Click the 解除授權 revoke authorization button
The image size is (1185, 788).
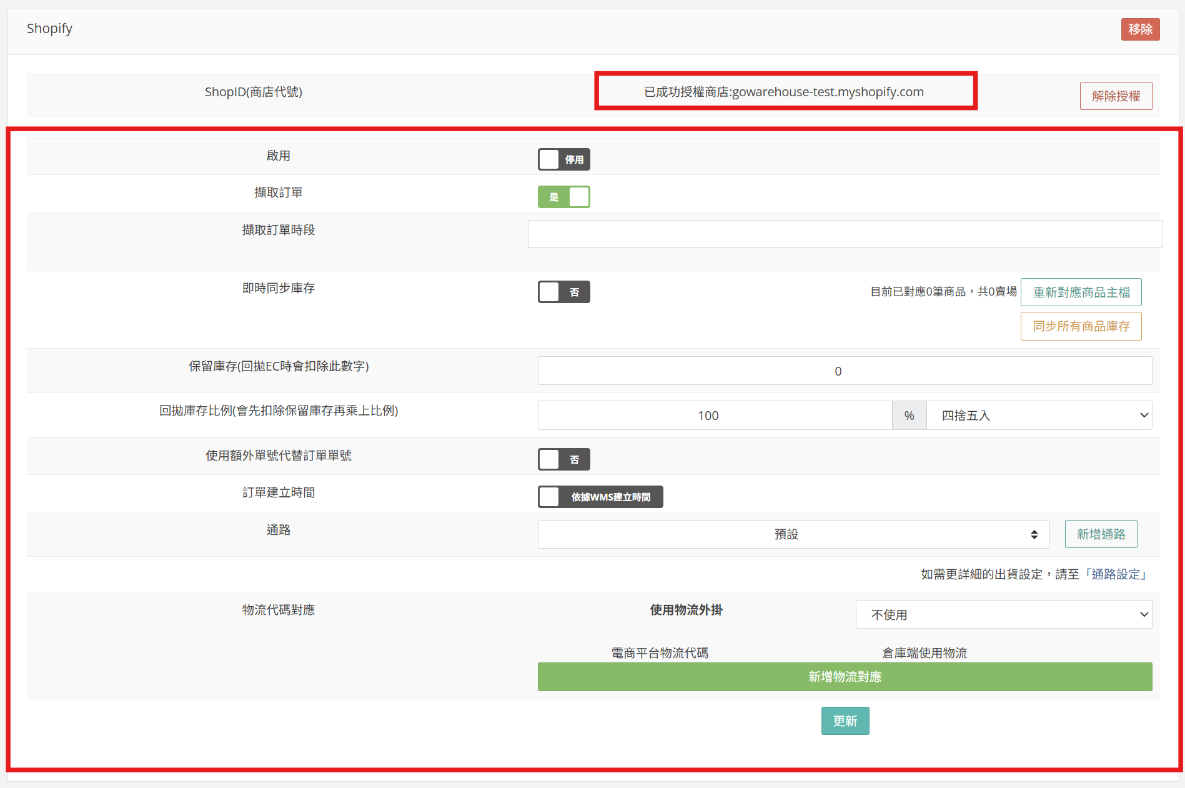pos(1115,96)
